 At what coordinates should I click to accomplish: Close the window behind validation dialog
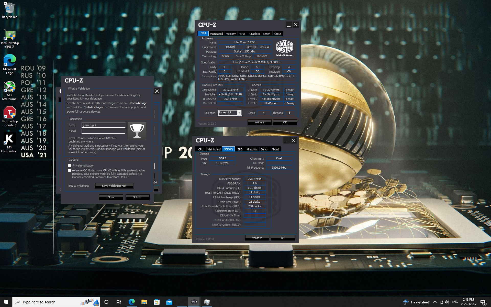click(x=157, y=91)
